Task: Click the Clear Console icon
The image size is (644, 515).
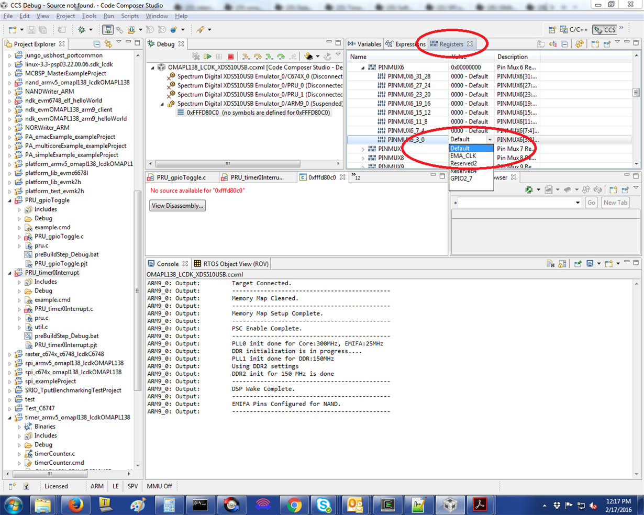Action: pos(550,264)
